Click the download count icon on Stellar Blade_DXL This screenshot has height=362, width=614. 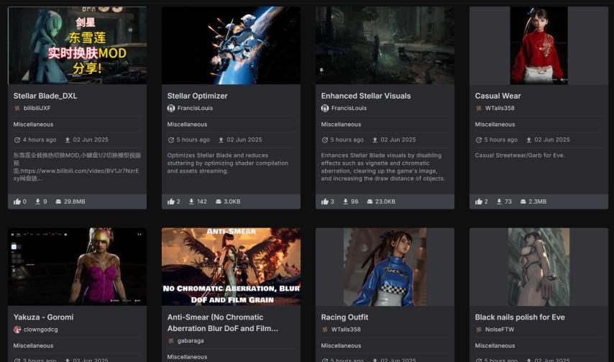click(37, 202)
